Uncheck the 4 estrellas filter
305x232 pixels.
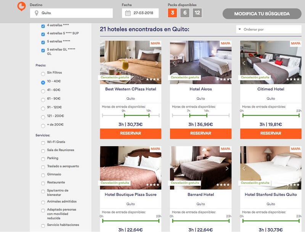pos(43,26)
